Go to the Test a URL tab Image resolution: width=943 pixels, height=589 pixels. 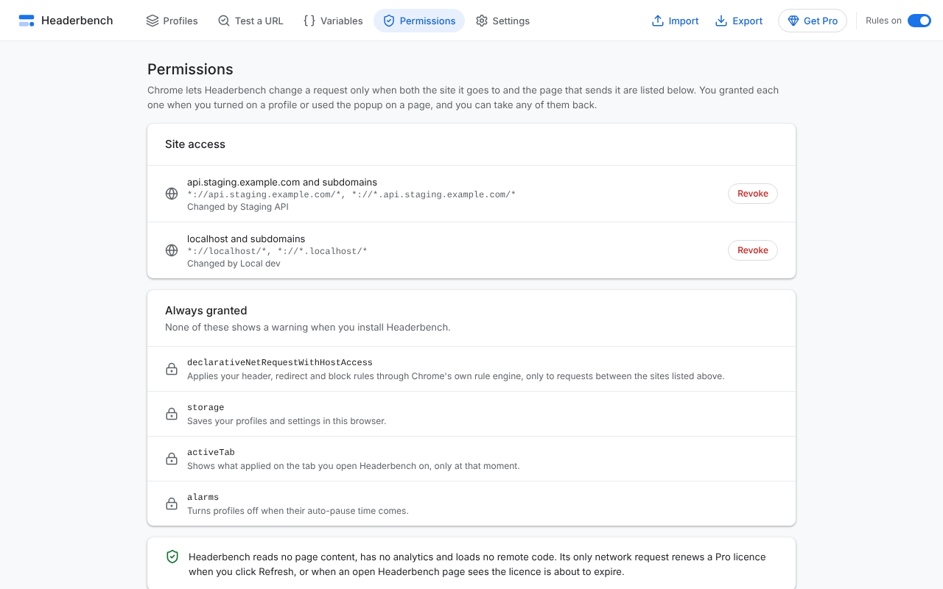click(250, 21)
